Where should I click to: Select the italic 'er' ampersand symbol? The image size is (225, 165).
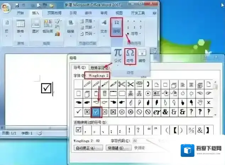click(x=157, y=112)
